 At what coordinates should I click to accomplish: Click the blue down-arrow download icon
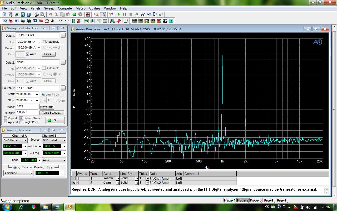(92, 21)
